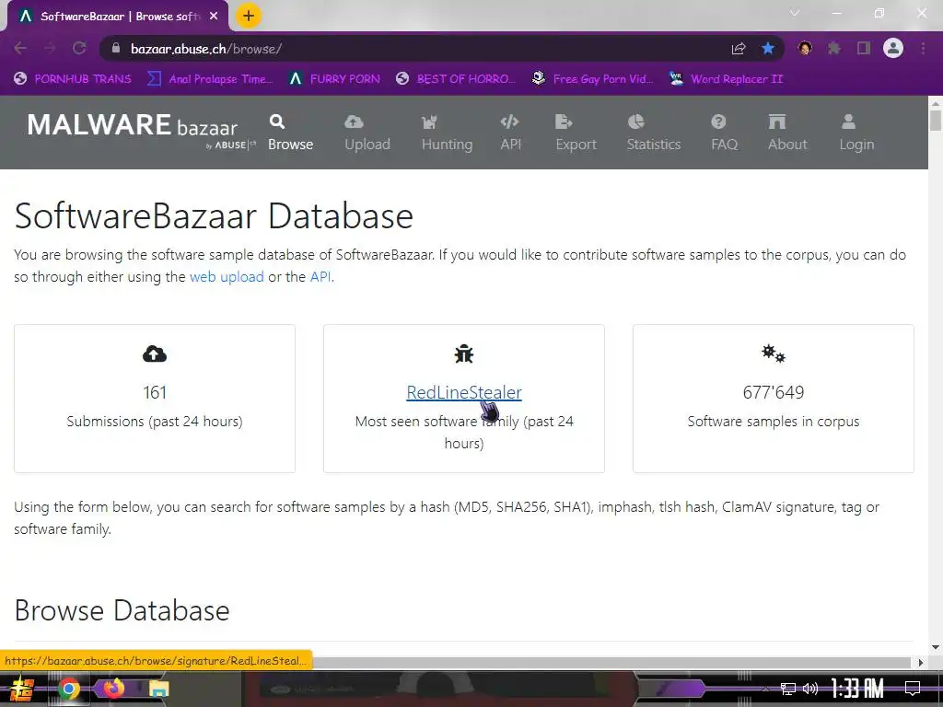
Task: Open the Hunting nav item
Action: 447,133
